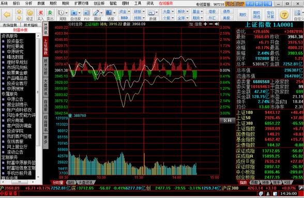Click the down arrow toolbar icon
Screen dimensions: 304x198
(19, 18)
